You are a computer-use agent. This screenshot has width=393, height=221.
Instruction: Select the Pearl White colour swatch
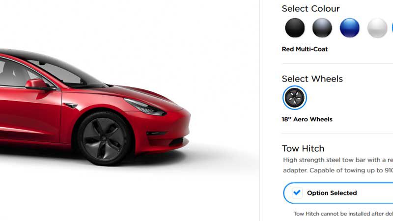[x=377, y=28]
